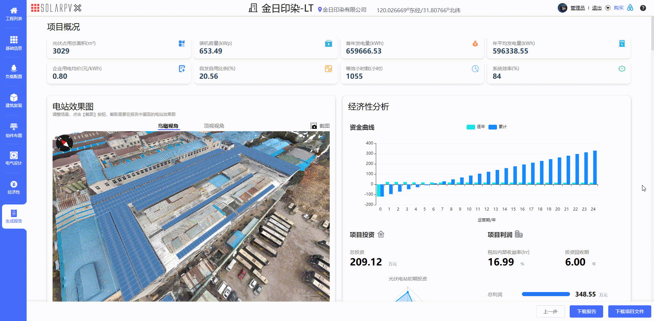Open the help question mark icon
The image size is (654, 321).
click(643, 8)
